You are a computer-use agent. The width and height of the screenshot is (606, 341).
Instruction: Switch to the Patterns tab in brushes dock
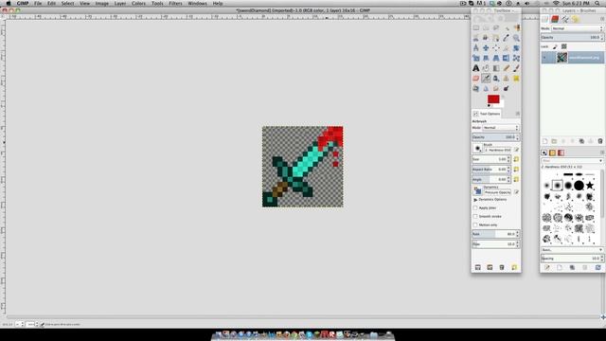pos(552,153)
